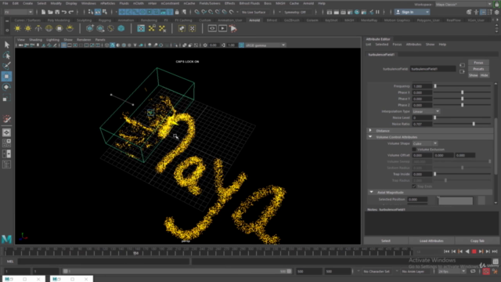Click the Save Scene icon
Screen dimensions: 501x282
(x=57, y=13)
